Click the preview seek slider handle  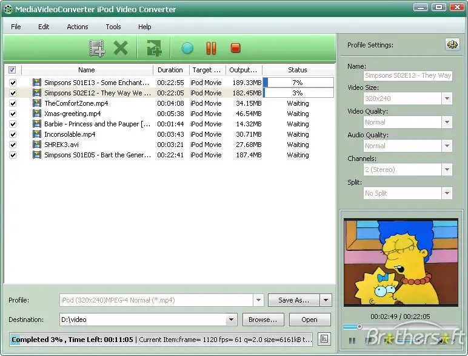[x=359, y=327]
